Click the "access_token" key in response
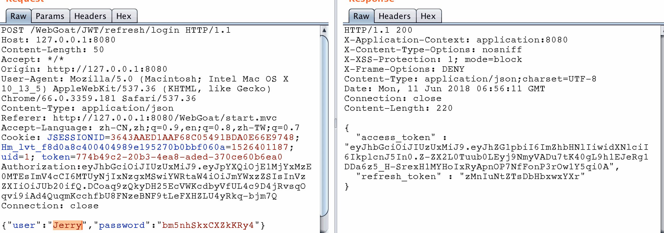The height and width of the screenshot is (233, 664). tap(396, 137)
